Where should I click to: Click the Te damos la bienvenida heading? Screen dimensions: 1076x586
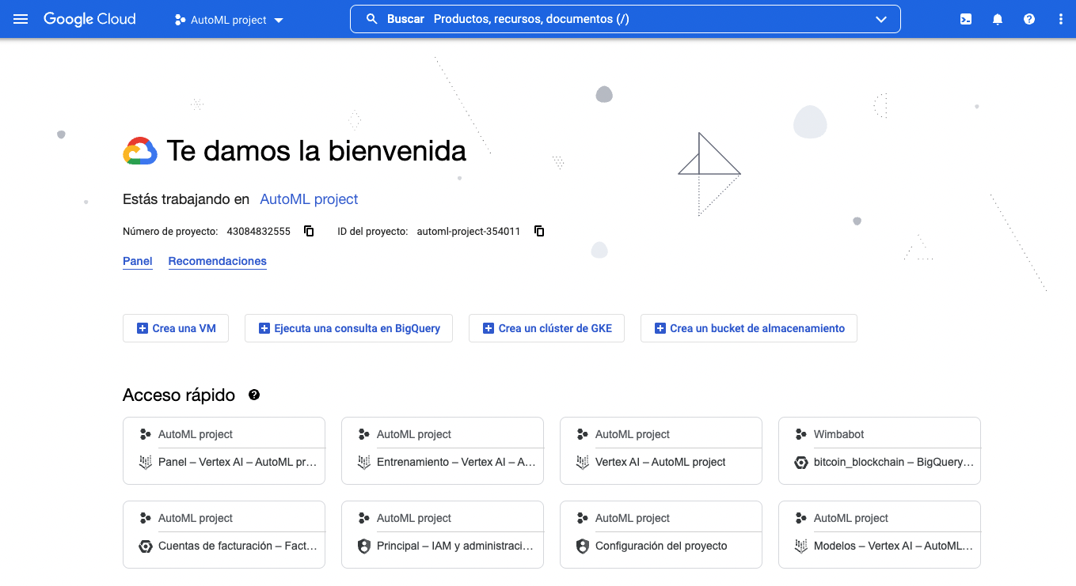point(317,150)
